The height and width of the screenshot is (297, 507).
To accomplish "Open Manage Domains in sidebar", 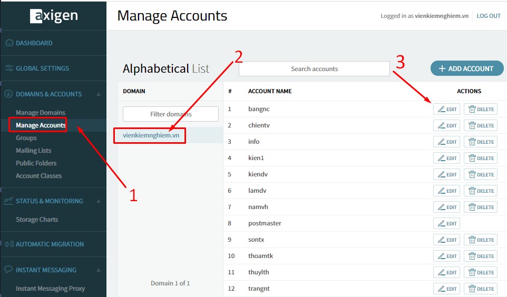I will tap(41, 113).
